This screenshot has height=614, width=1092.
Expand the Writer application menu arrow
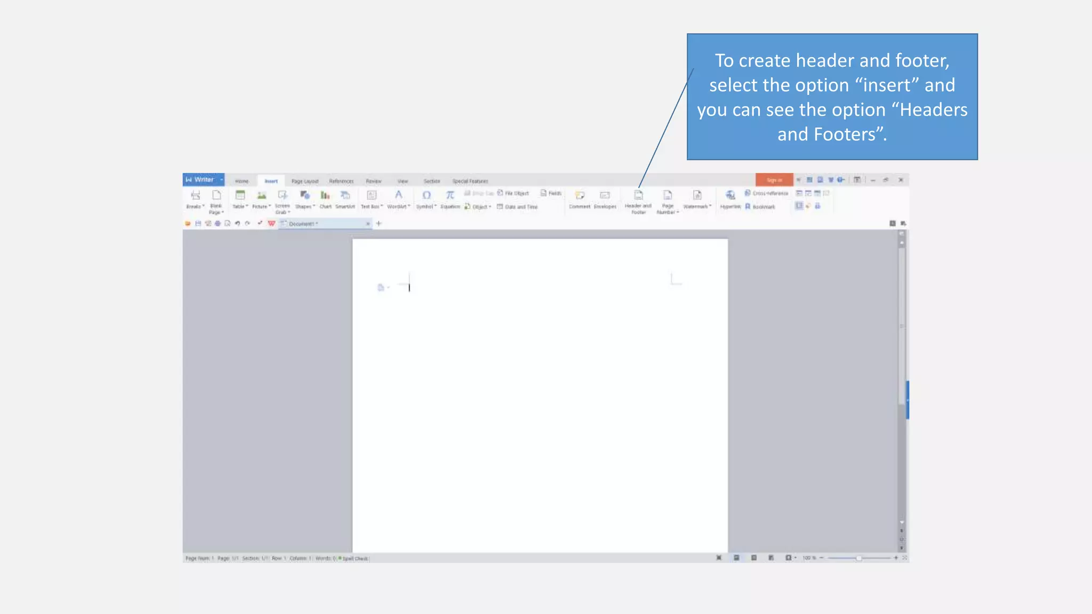221,180
